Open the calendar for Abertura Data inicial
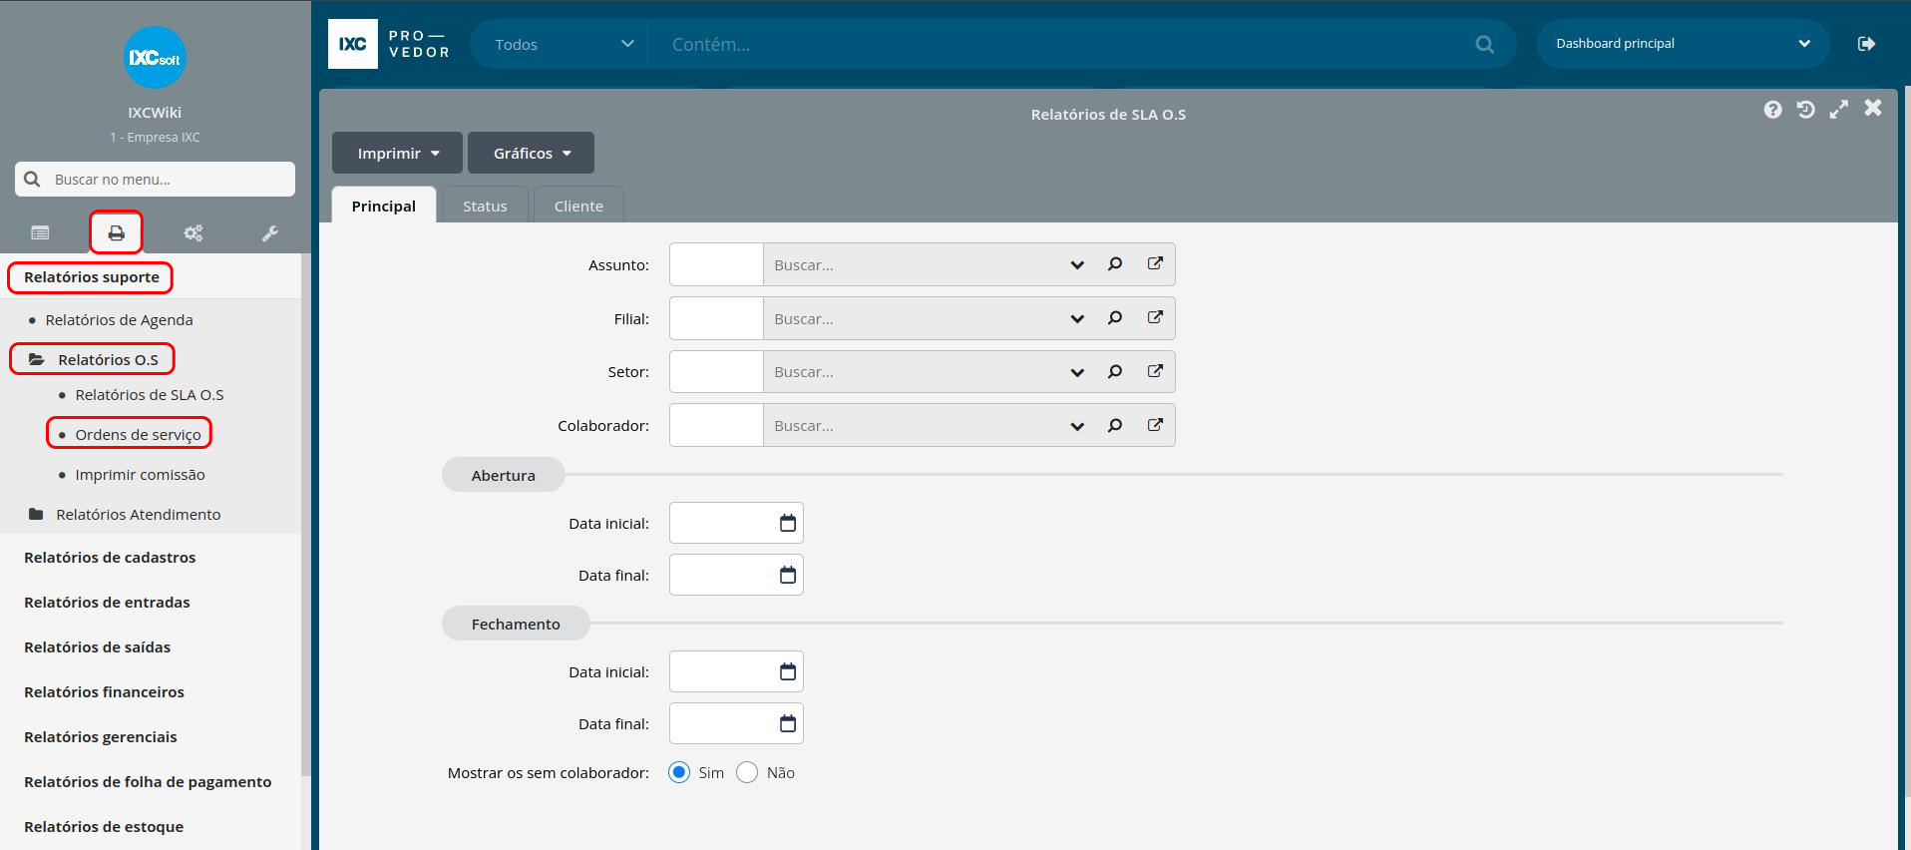The image size is (1911, 850). click(x=788, y=523)
